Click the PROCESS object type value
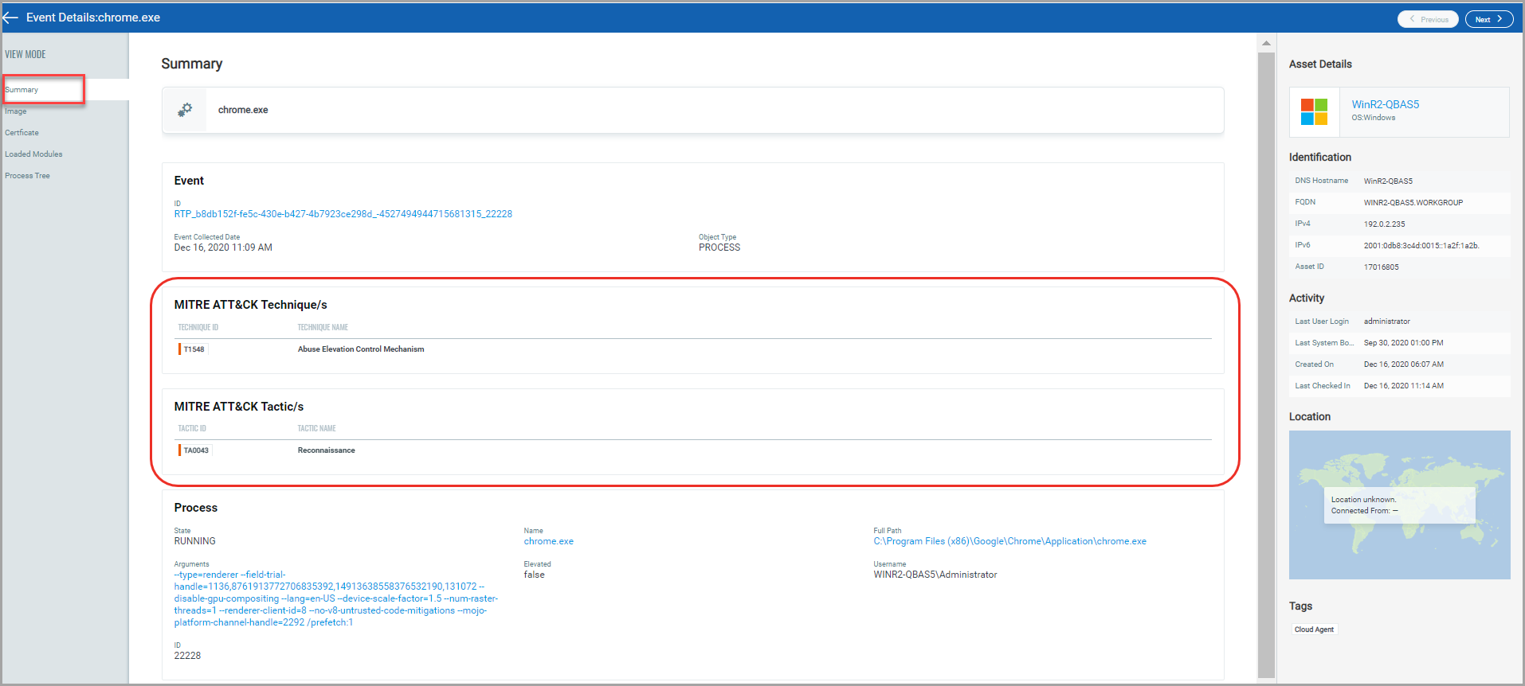Image resolution: width=1525 pixels, height=686 pixels. (719, 248)
